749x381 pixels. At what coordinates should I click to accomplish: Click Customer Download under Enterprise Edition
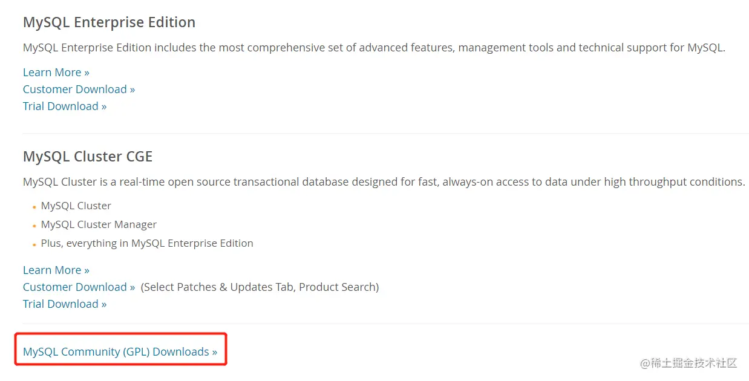(79, 90)
